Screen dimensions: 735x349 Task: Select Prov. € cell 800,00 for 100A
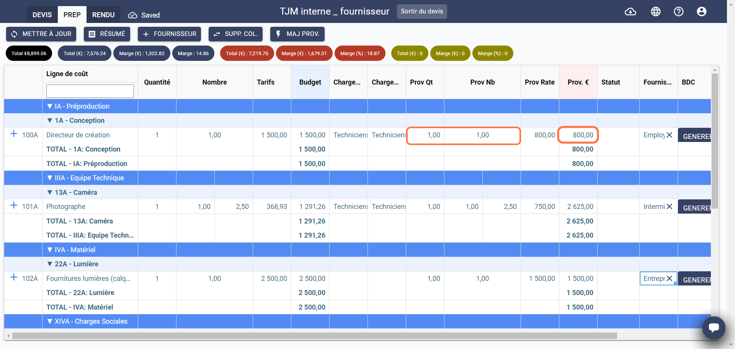578,135
